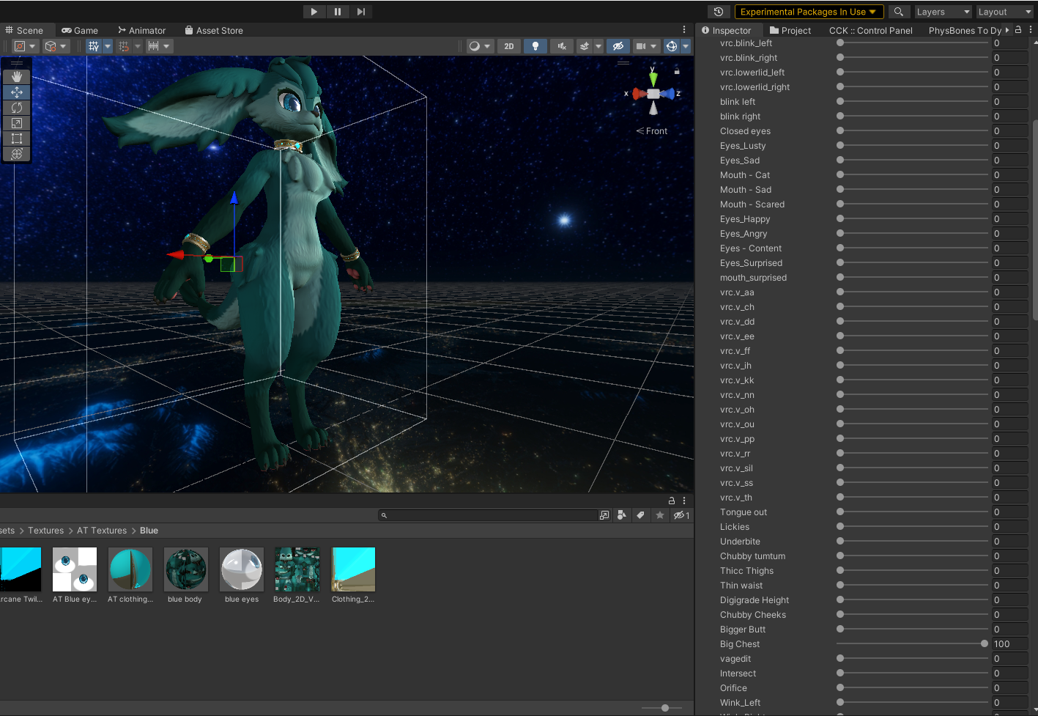Open search in new window icon
Viewport: 1038px width, 716px height.
point(604,515)
